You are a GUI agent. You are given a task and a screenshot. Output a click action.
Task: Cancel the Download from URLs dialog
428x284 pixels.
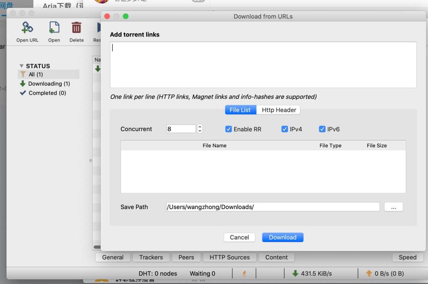click(x=239, y=237)
